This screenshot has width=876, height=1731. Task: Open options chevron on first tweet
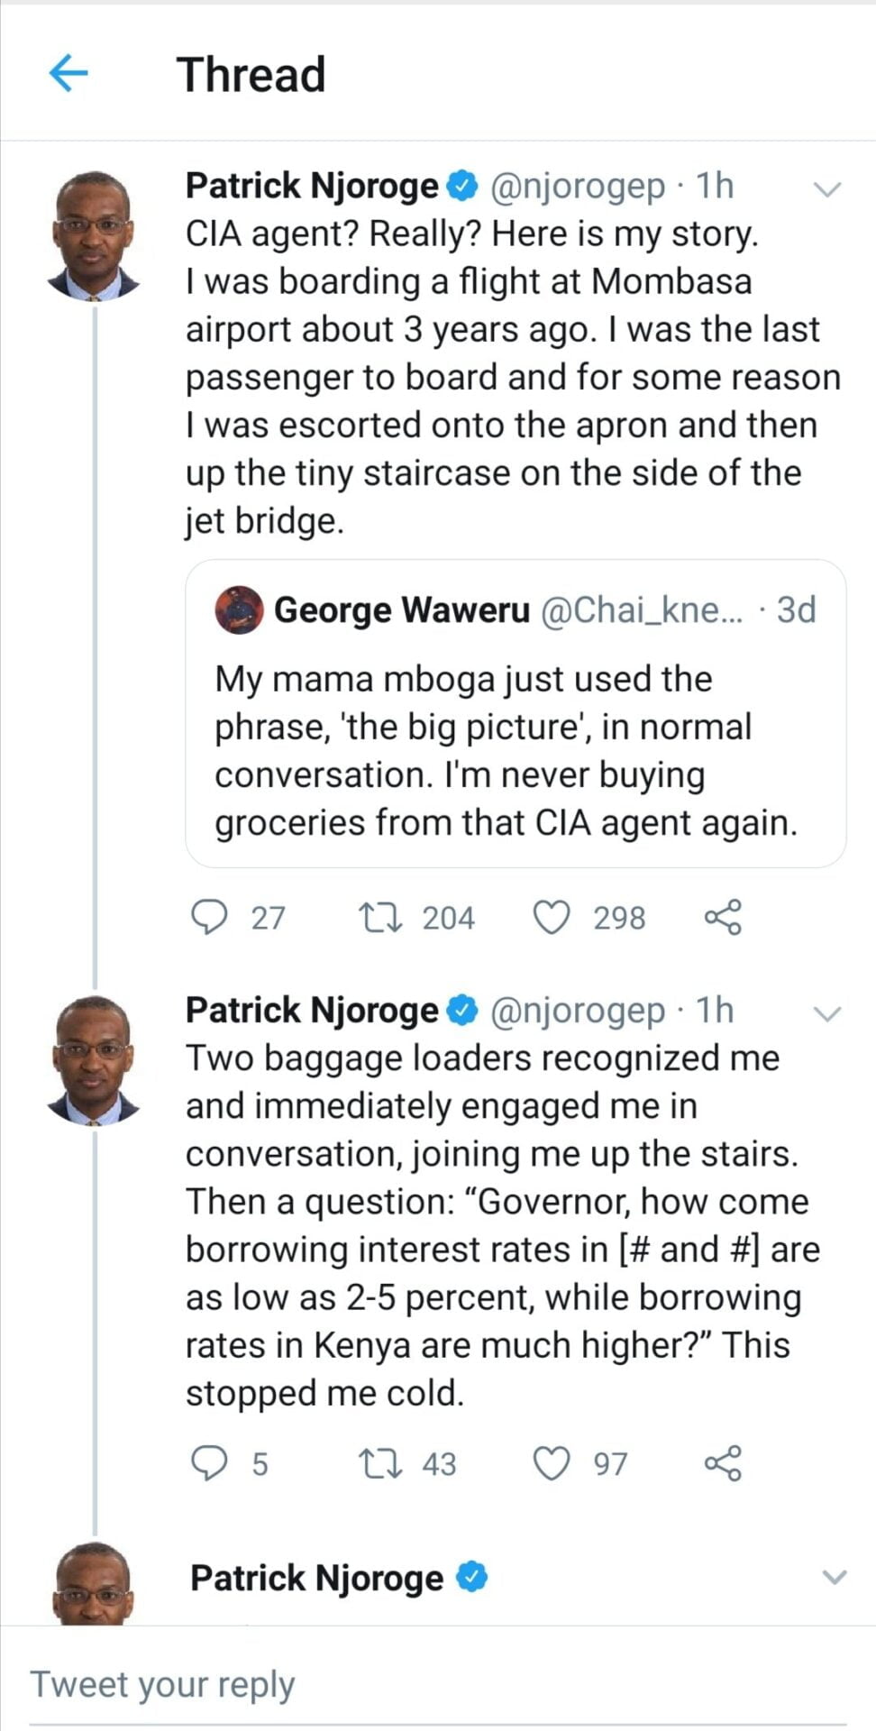tap(826, 188)
